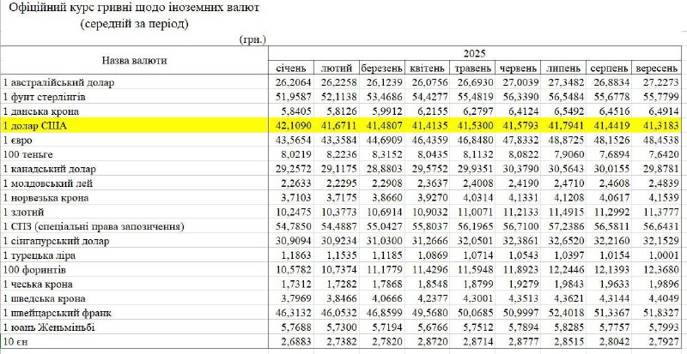This screenshot has height=354, width=687.
Task: Click euro September value 48,4538
Action: point(658,141)
